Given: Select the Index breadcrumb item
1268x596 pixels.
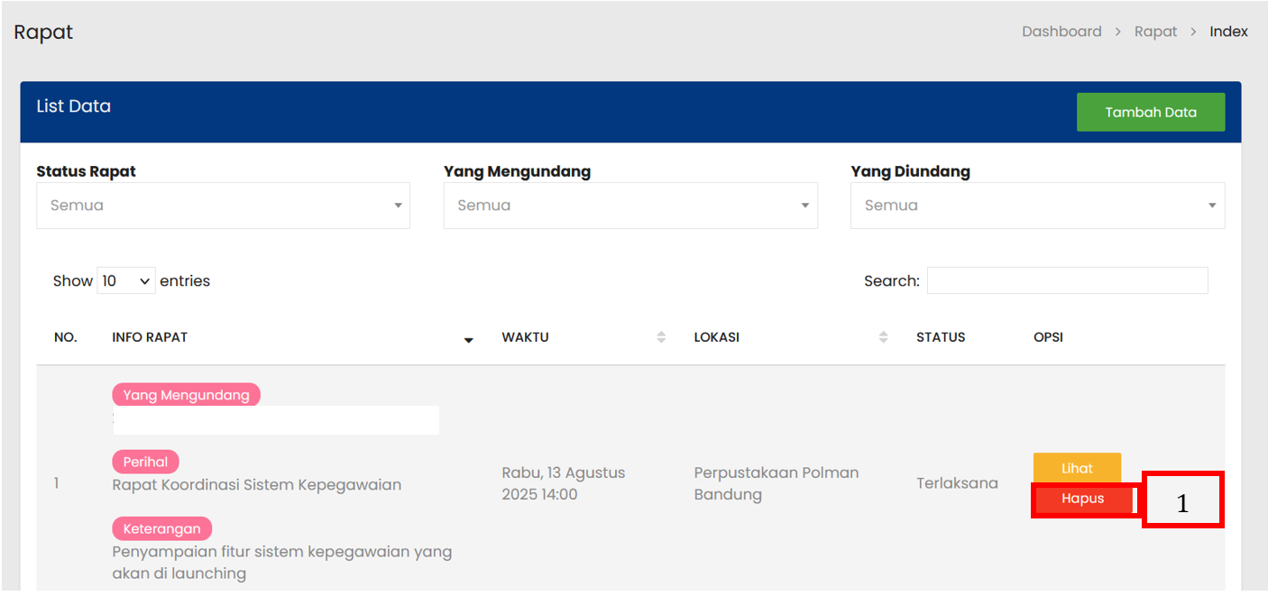Looking at the screenshot, I should [1228, 32].
